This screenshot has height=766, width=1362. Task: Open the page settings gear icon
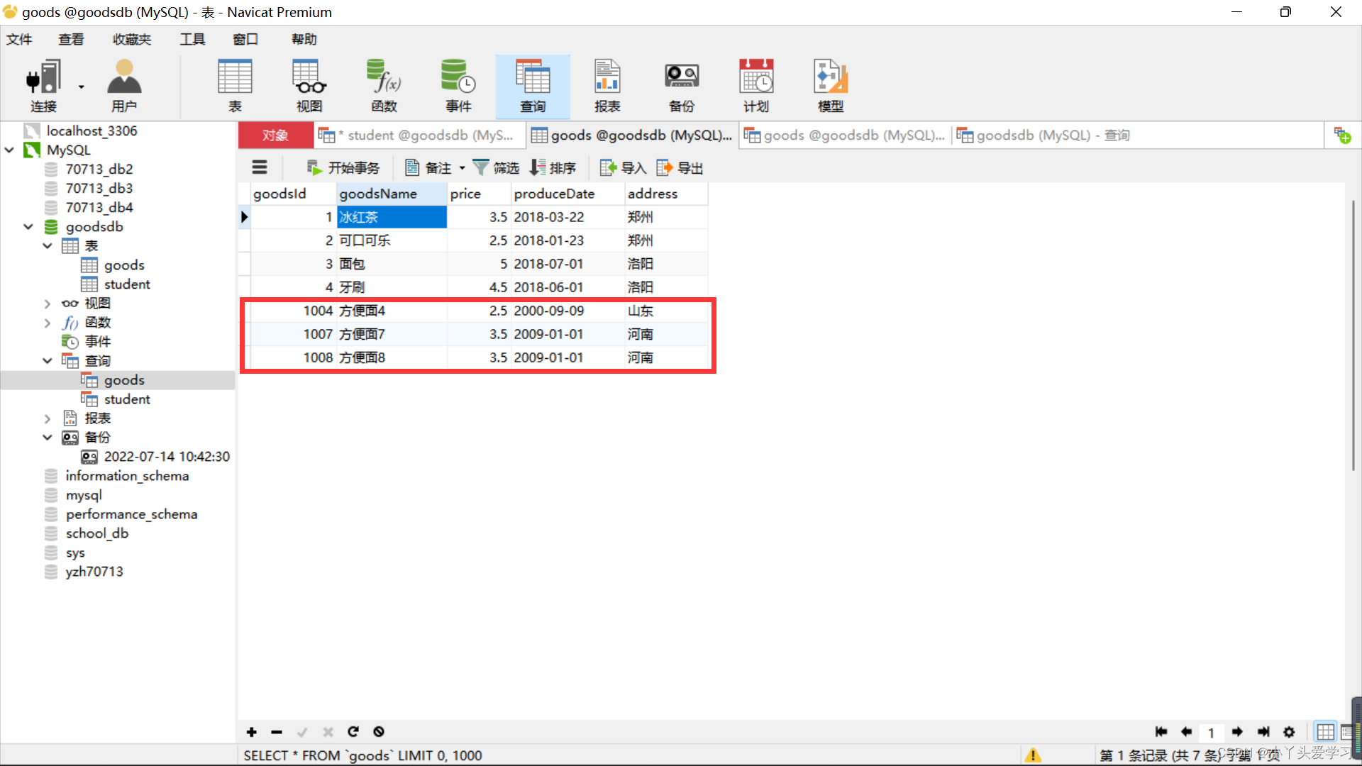point(1289,732)
